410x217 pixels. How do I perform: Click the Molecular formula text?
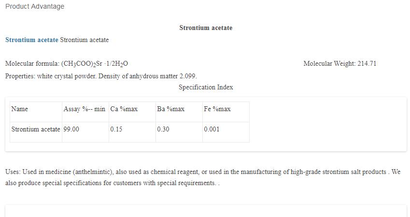tap(67, 64)
